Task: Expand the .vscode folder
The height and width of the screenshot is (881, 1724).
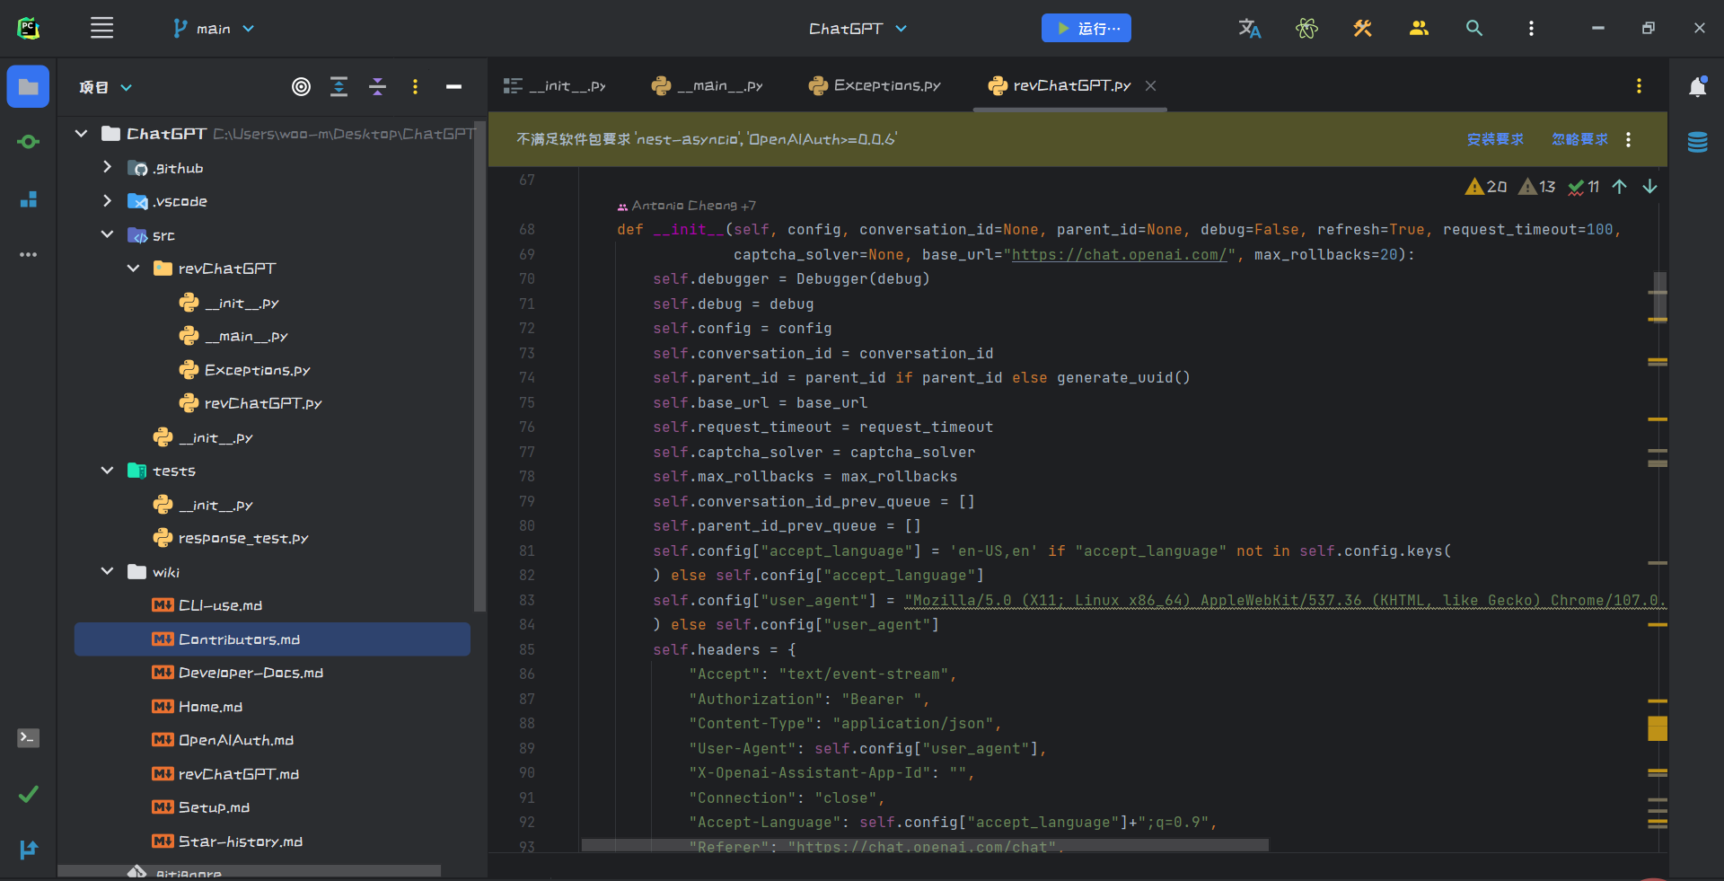Action: point(107,201)
